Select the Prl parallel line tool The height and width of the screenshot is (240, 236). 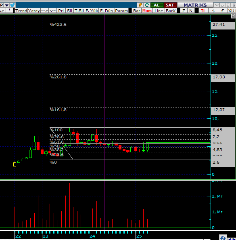coord(61,11)
